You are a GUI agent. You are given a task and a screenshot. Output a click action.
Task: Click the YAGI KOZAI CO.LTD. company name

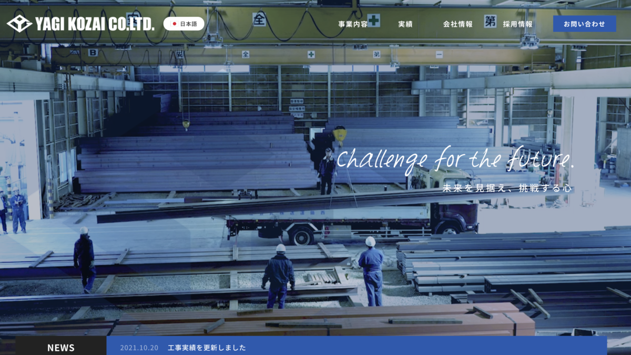[x=95, y=24]
